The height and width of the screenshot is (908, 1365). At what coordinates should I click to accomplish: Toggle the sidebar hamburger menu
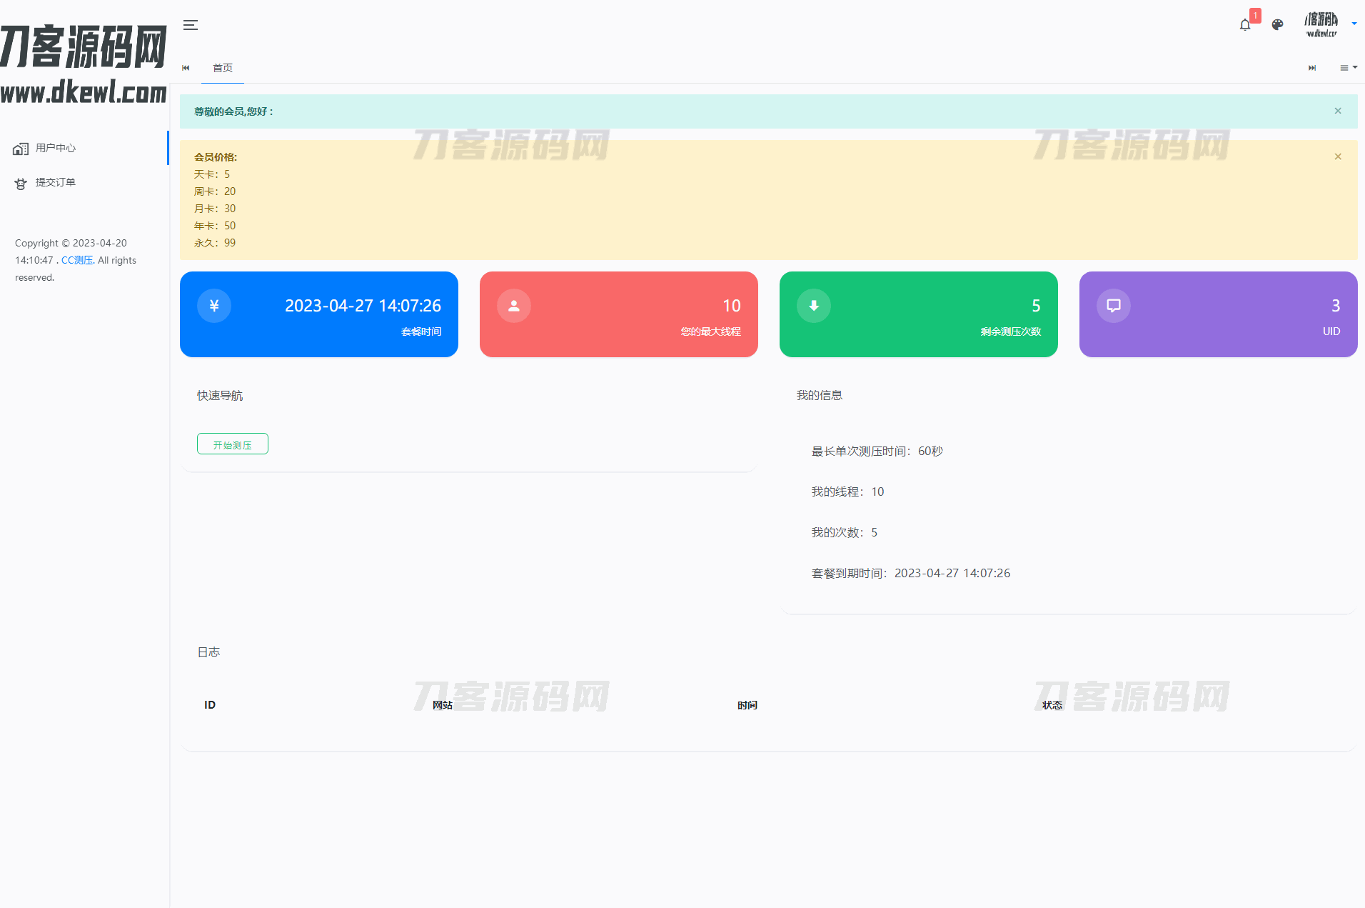coord(191,25)
